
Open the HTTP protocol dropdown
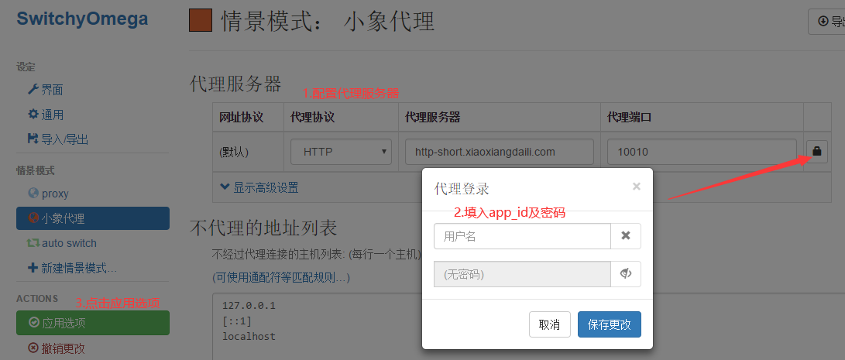tap(341, 152)
